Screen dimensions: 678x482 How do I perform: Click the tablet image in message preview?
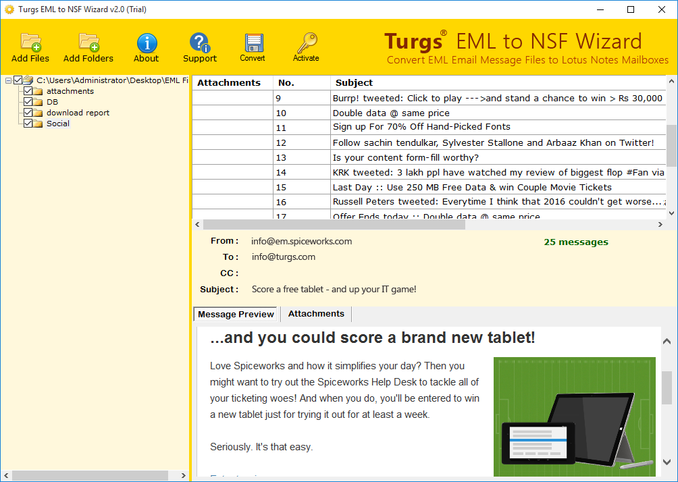(575, 417)
